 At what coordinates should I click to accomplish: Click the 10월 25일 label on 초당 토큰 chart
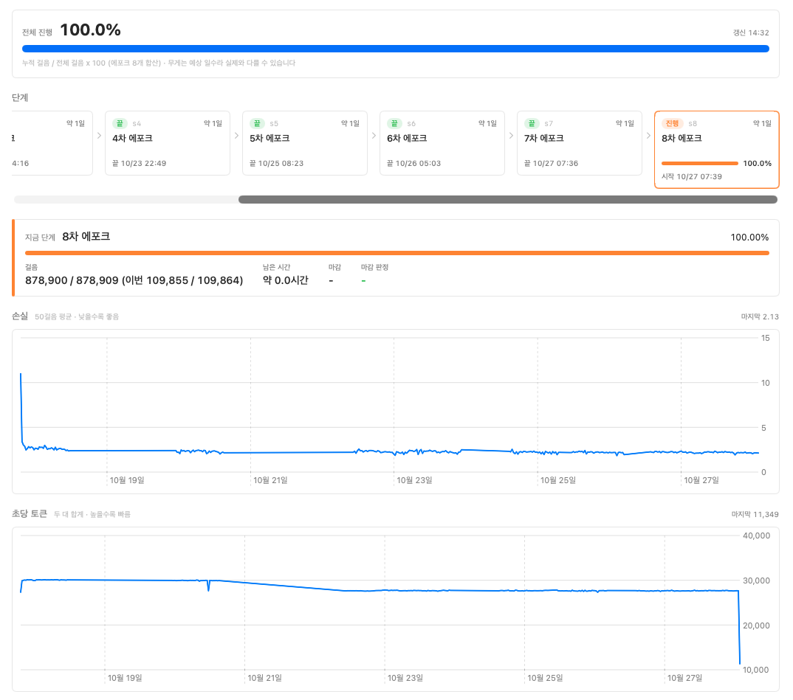pos(545,678)
